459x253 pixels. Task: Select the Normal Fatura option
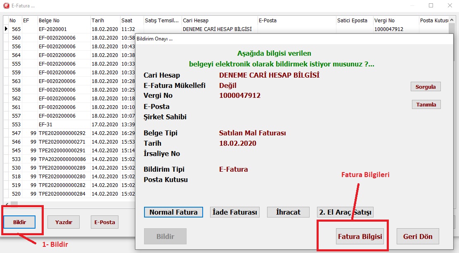173,212
